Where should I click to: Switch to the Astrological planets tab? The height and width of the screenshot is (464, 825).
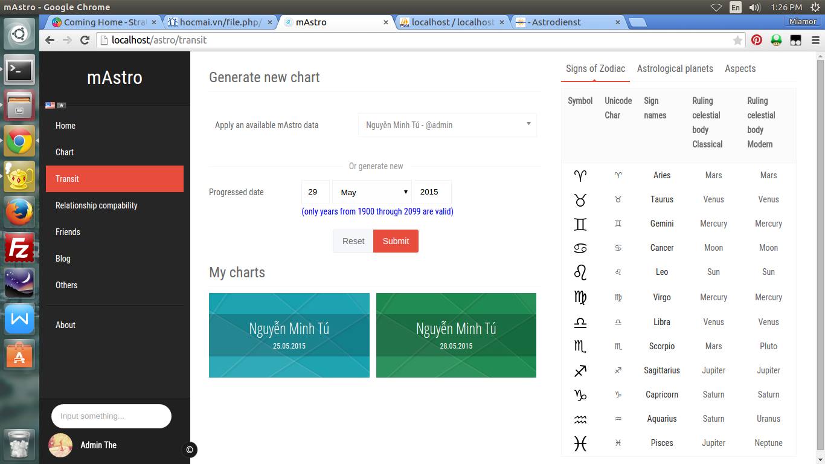[x=675, y=69]
